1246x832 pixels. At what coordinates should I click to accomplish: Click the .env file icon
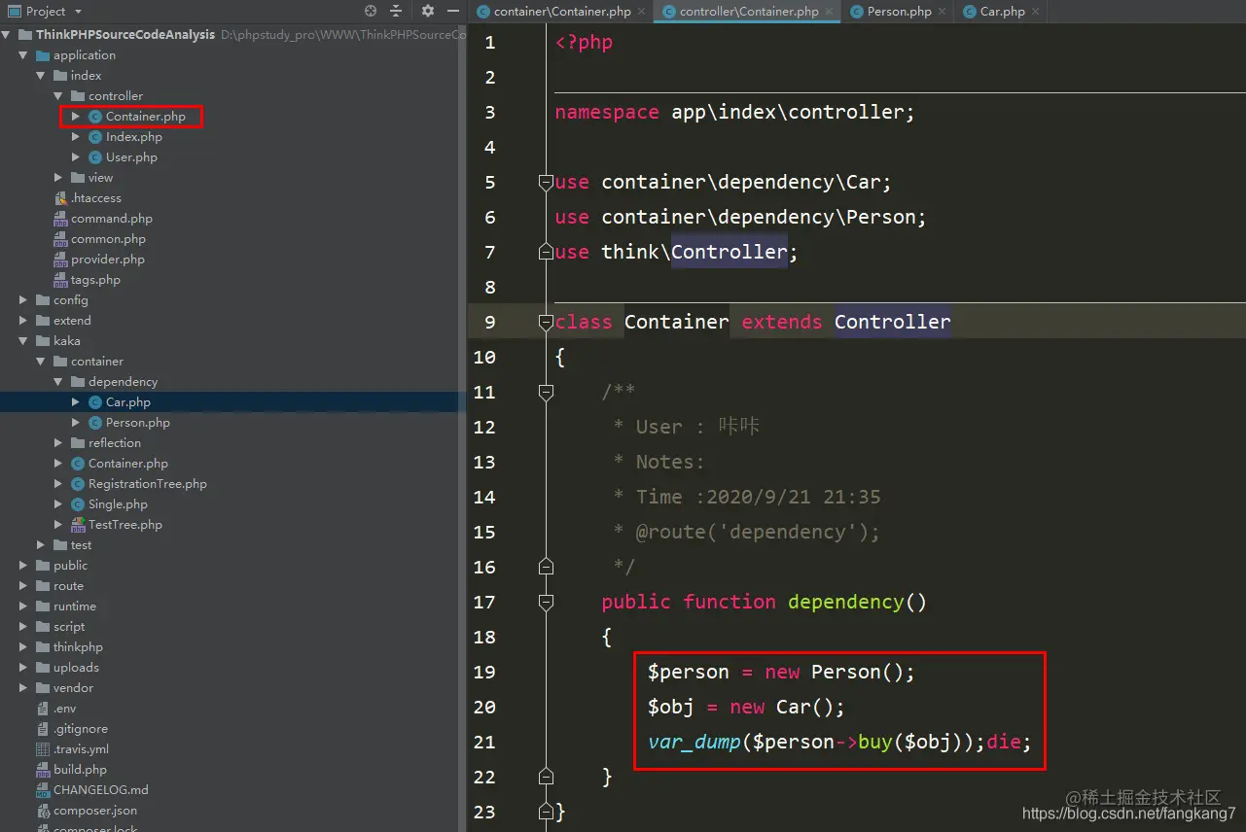[43, 709]
